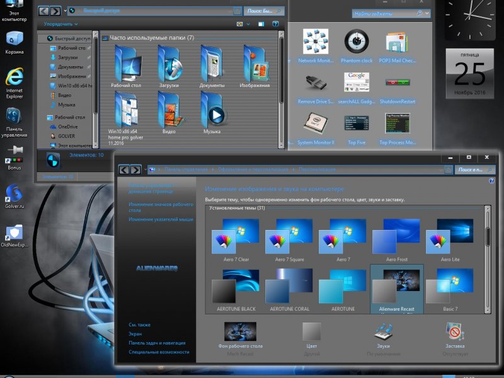Open Win10 x86 x64 home pro golver folder
The height and width of the screenshot is (378, 504).
tap(125, 118)
